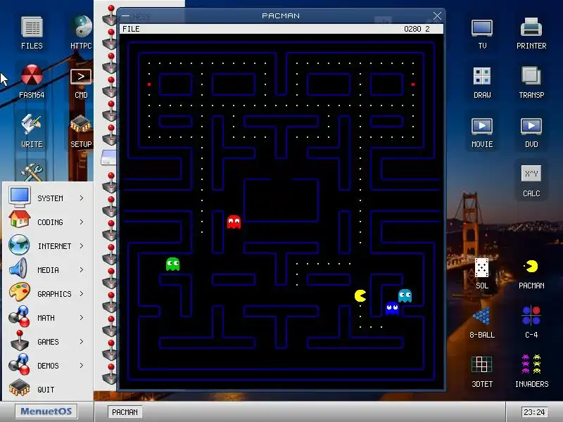Launch the HTTPC application icon
This screenshot has height=422, width=563.
(x=81, y=33)
